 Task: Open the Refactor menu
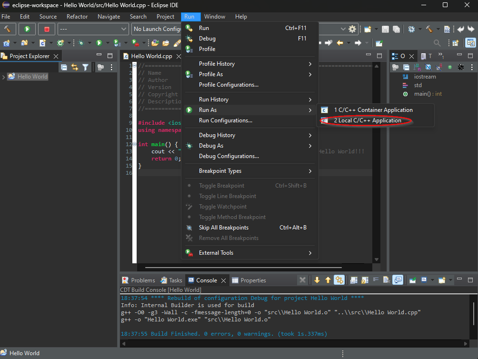click(77, 17)
